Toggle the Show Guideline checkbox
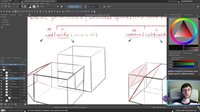200x112 pixels. click(x=1, y=24)
